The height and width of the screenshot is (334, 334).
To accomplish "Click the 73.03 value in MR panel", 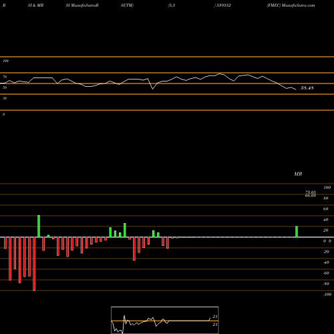I will [311, 192].
